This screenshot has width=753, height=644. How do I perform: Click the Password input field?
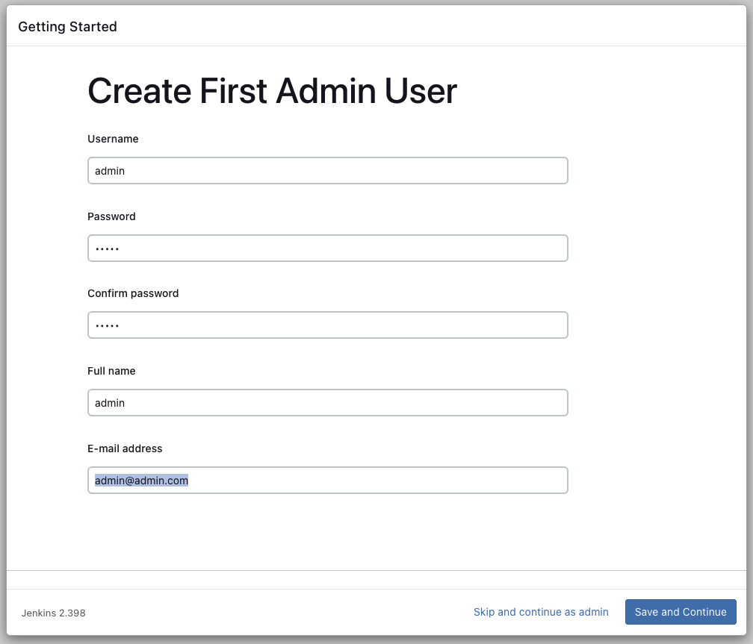pos(327,248)
